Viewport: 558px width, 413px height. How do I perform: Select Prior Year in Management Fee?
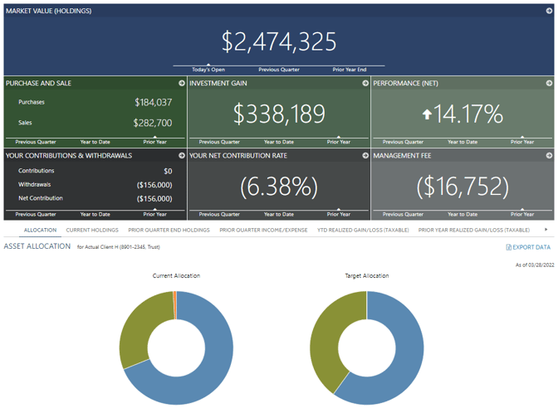click(522, 214)
